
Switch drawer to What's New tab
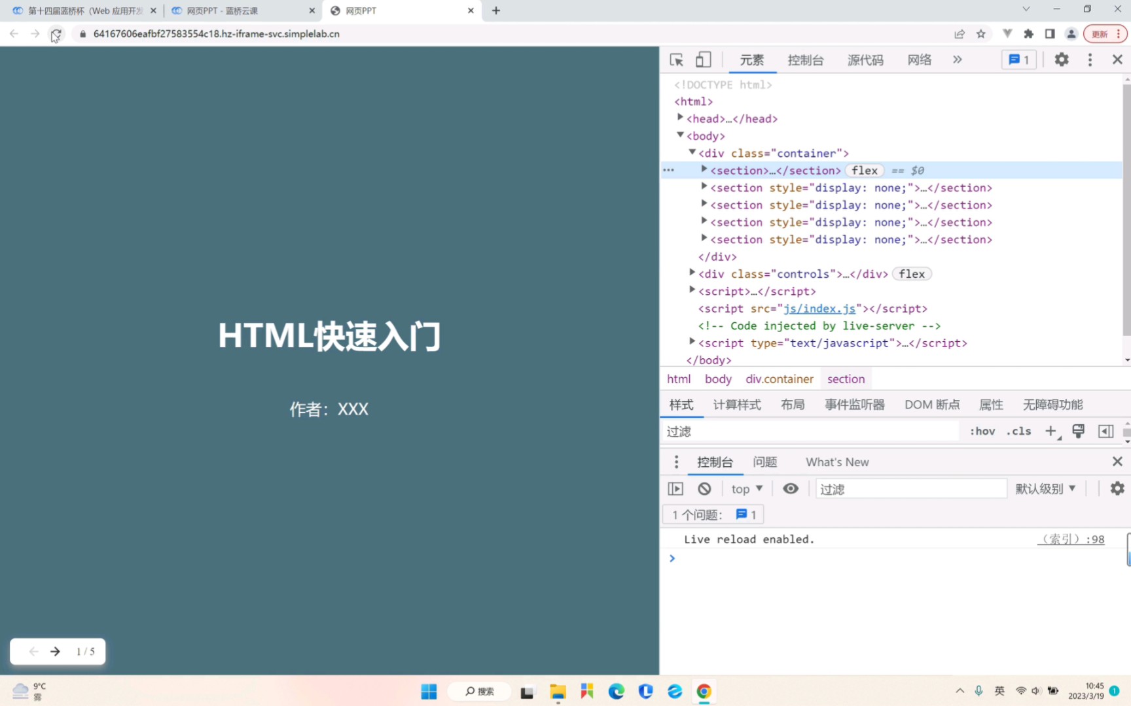[x=837, y=462]
